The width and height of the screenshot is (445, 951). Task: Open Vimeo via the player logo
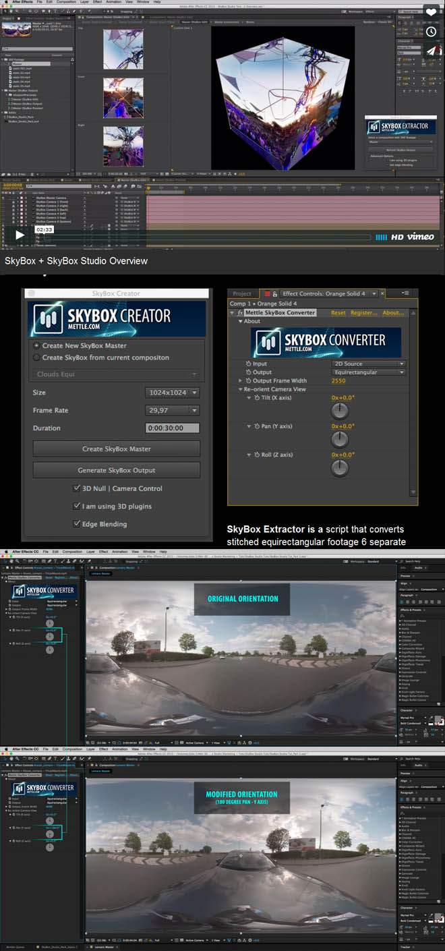click(x=420, y=237)
